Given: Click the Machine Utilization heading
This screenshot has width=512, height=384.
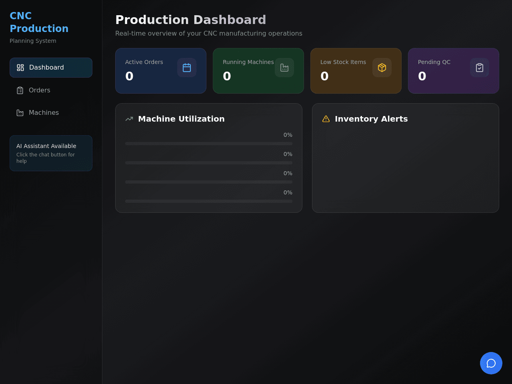Looking at the screenshot, I should [x=181, y=119].
